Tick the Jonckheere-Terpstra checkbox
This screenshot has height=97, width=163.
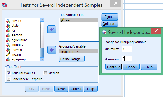click(x=9, y=79)
